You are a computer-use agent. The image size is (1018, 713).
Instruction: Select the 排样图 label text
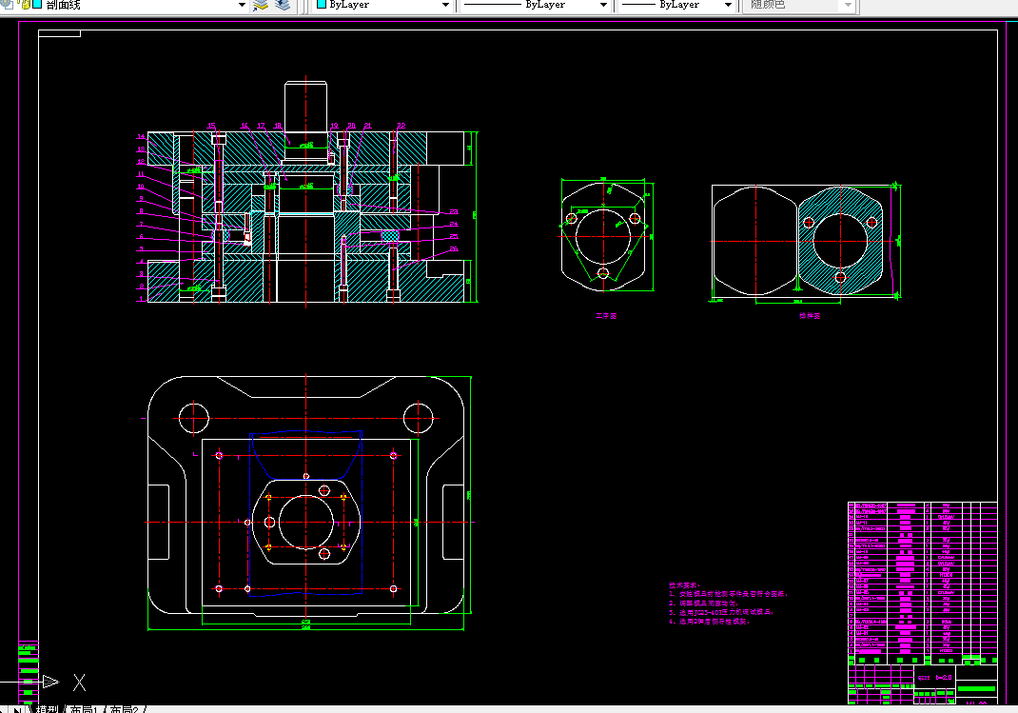coord(810,316)
